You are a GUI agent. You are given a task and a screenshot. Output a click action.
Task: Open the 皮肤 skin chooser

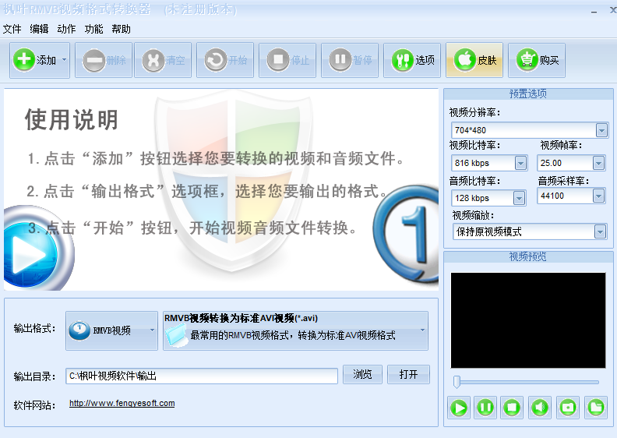tap(474, 60)
